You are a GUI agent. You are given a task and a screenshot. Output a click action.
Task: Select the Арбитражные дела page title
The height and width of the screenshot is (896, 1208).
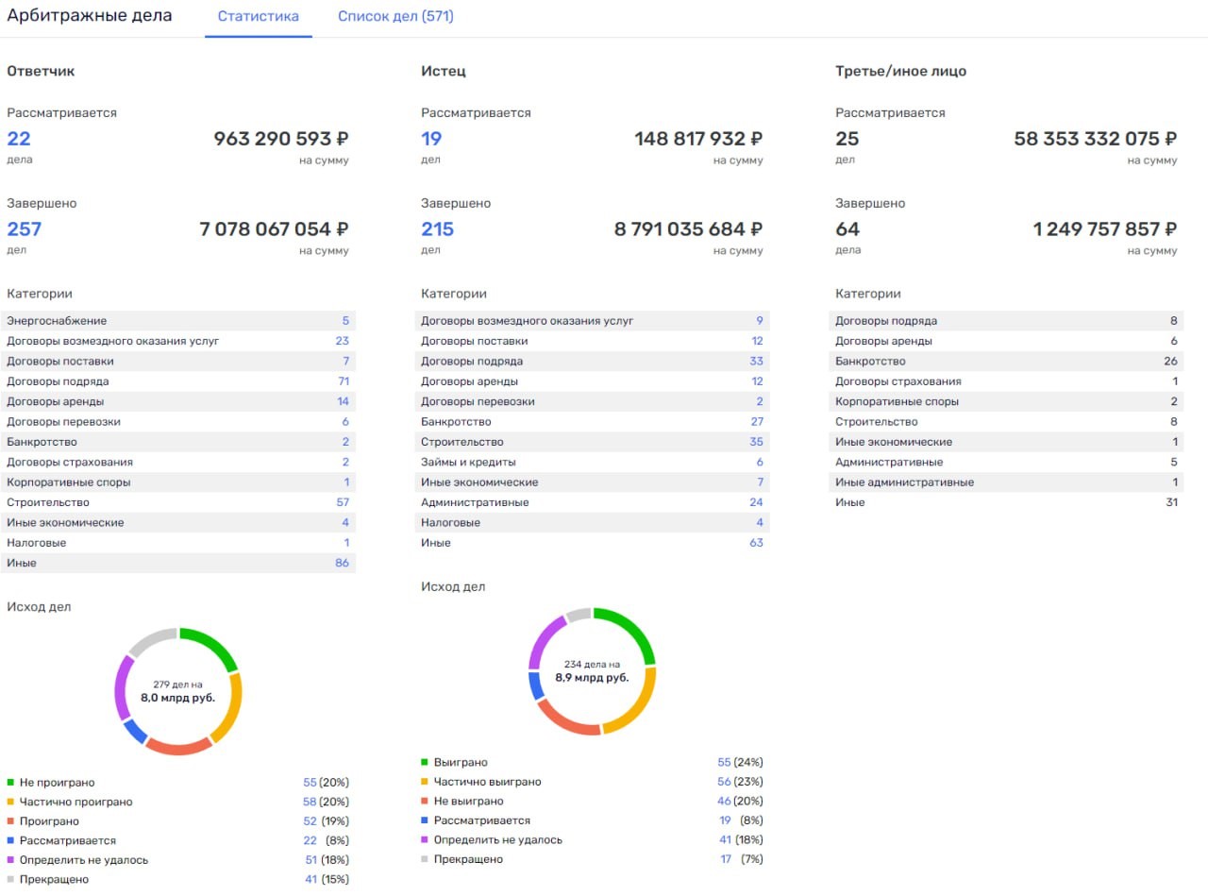click(90, 16)
